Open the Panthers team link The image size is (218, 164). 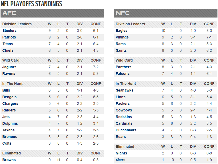[124, 67]
